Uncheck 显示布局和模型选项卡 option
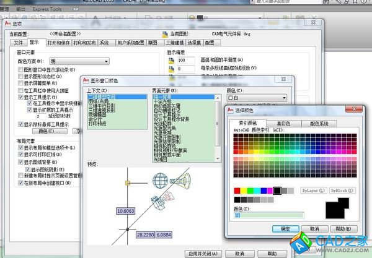Viewport: 372px width, 258px height. (20, 147)
